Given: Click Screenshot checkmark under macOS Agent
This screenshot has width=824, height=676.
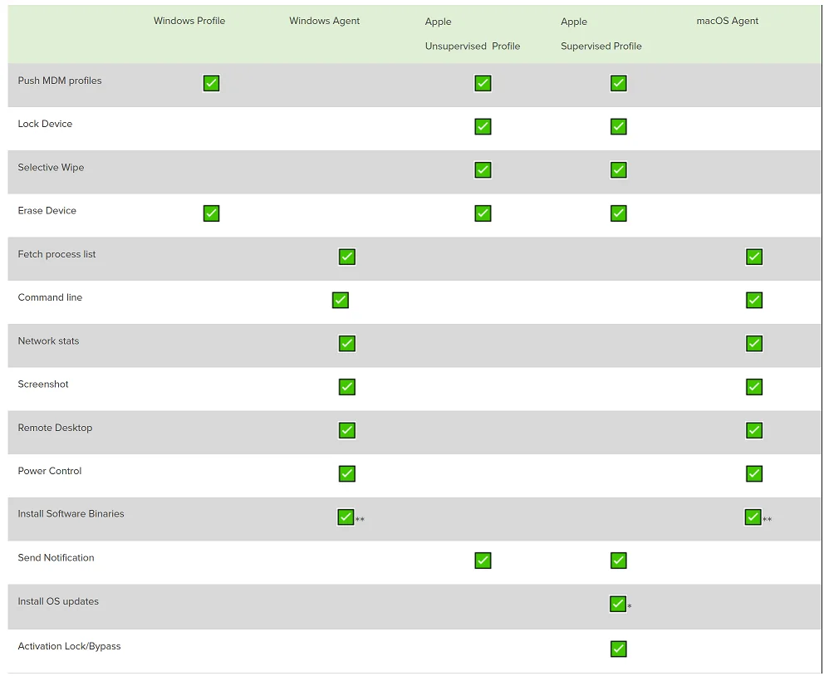Looking at the screenshot, I should click(754, 387).
